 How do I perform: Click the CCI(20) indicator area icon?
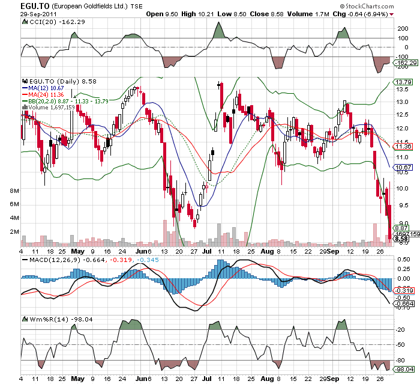pos(25,22)
